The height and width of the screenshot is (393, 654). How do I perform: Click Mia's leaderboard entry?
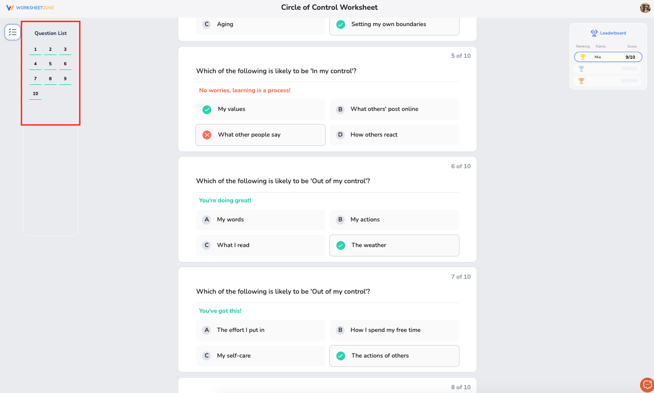coord(608,56)
